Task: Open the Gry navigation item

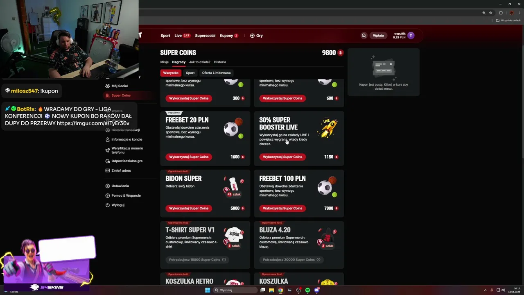Action: click(x=256, y=36)
